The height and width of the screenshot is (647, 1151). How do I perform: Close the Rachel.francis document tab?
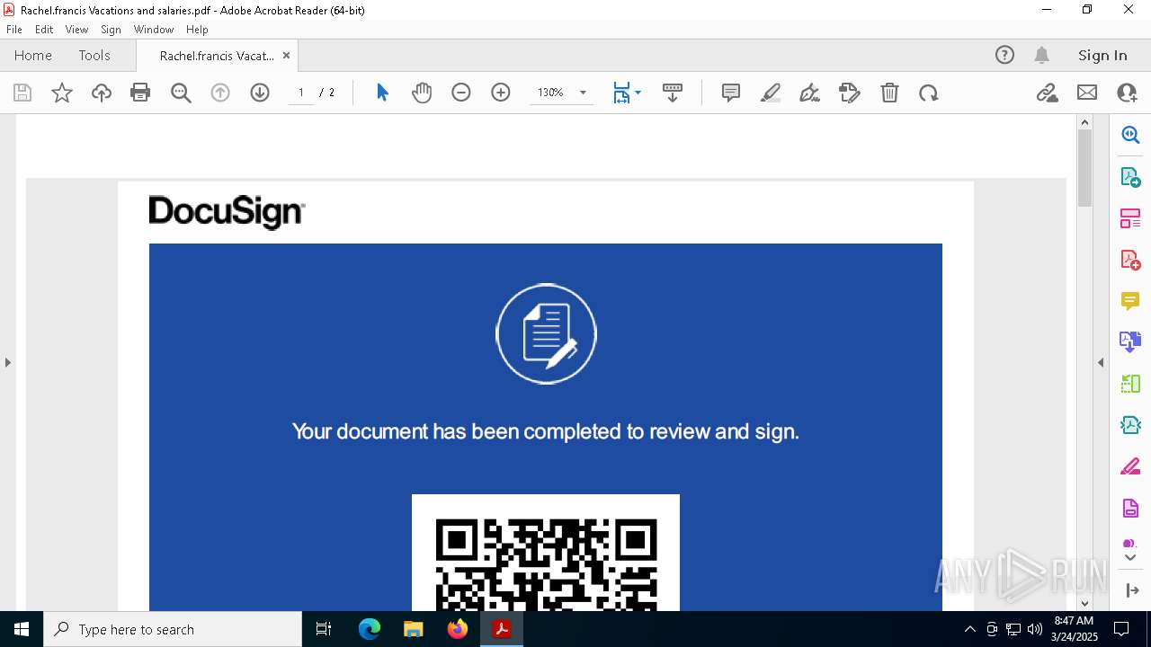[x=286, y=55]
